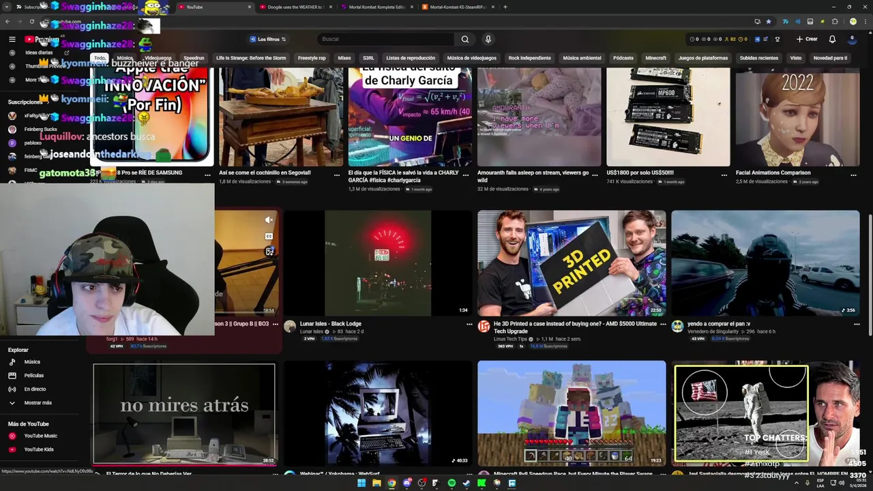Select the Listas de reproducción chip

pyautogui.click(x=411, y=58)
